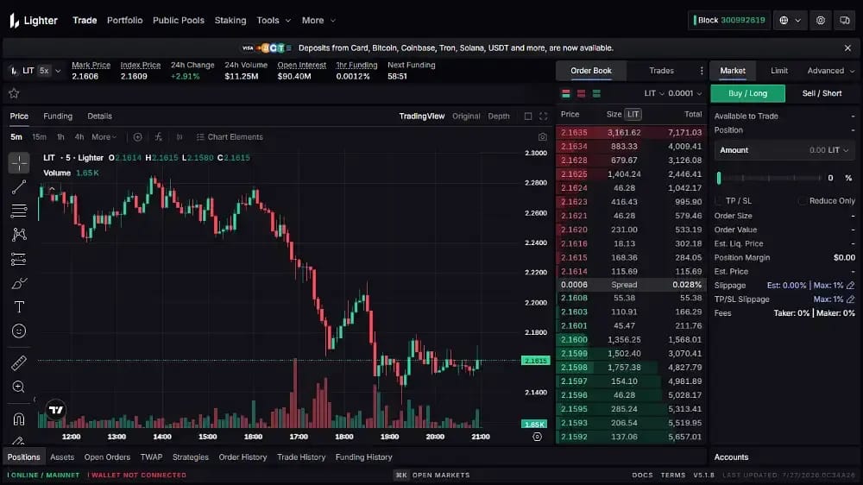Switch chart to Original view
863x485 pixels.
pos(466,117)
